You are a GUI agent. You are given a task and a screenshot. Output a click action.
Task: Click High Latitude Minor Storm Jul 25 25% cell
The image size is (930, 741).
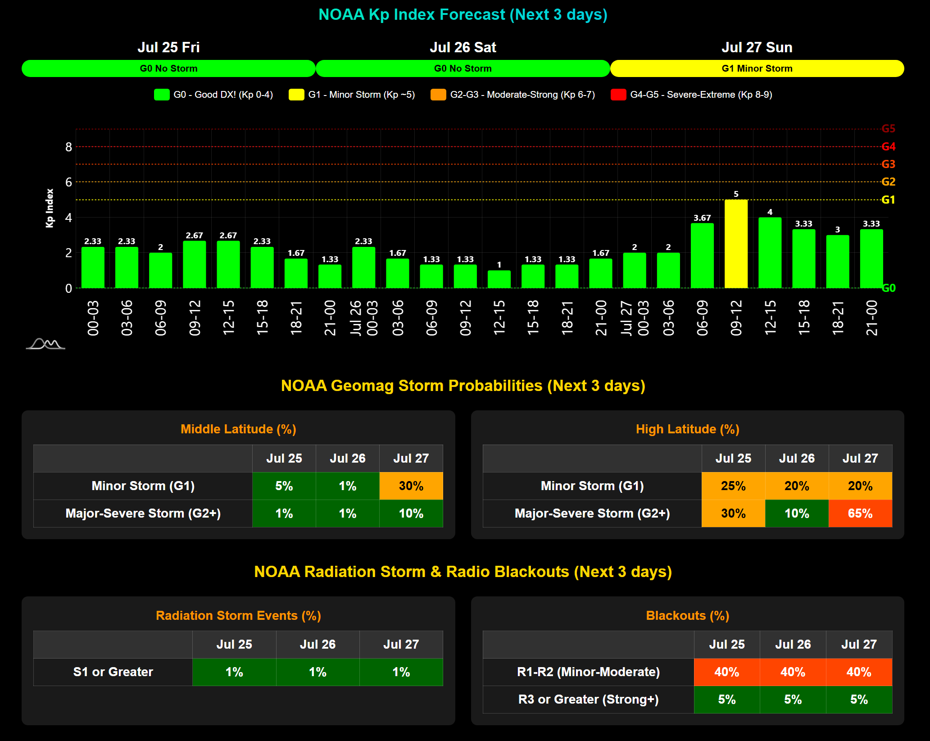coord(733,486)
